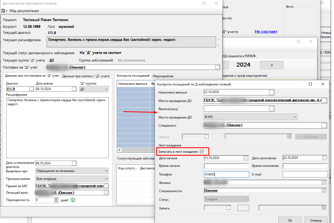
Task: Select the Код сопутс... column header
Action: pyautogui.click(x=128, y=168)
